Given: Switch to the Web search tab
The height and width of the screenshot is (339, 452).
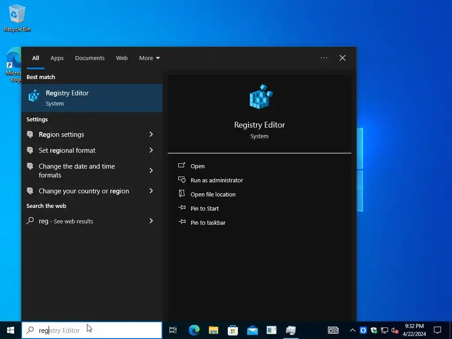Looking at the screenshot, I should 122,58.
